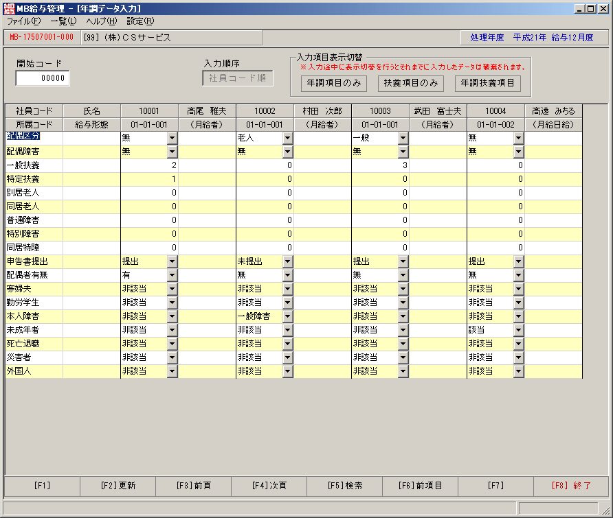613x518 pixels.
Task: Expand 申告書提出 dropdown for employee 10001
Action: [x=172, y=261]
